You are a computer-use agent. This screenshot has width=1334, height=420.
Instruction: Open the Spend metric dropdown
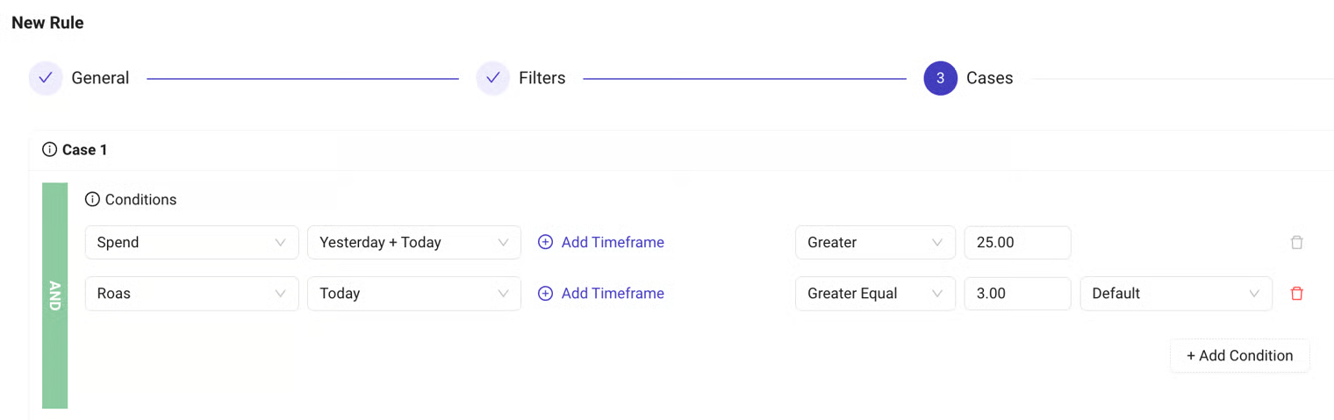pyautogui.click(x=191, y=243)
